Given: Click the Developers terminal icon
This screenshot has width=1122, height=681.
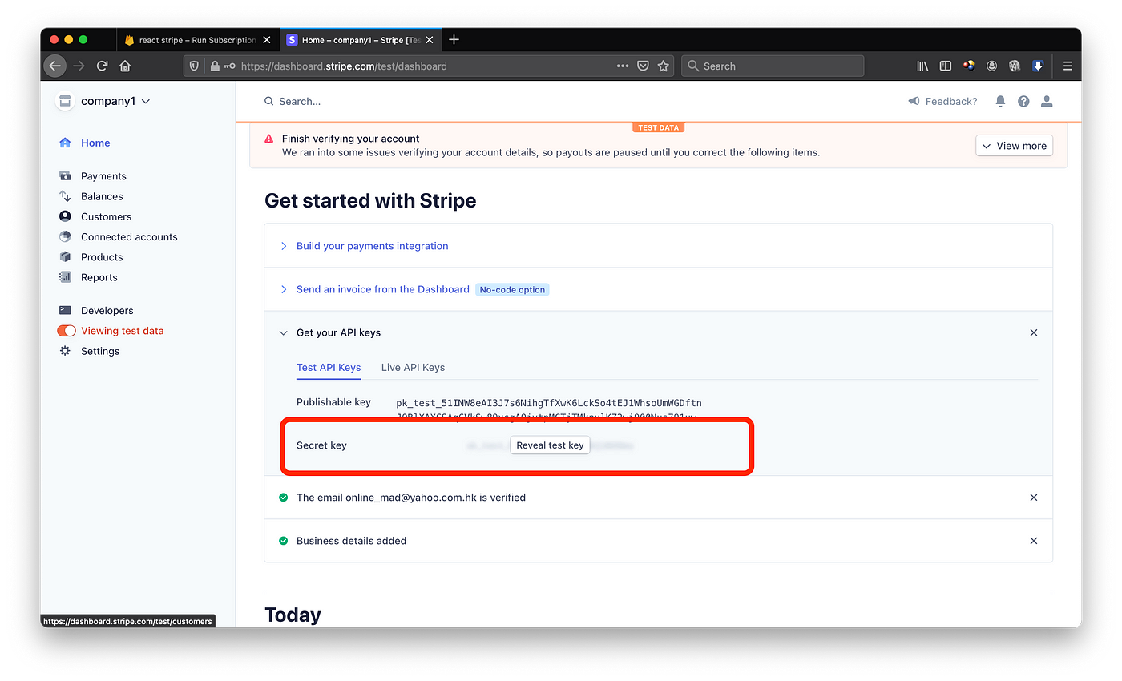Looking at the screenshot, I should pos(65,311).
